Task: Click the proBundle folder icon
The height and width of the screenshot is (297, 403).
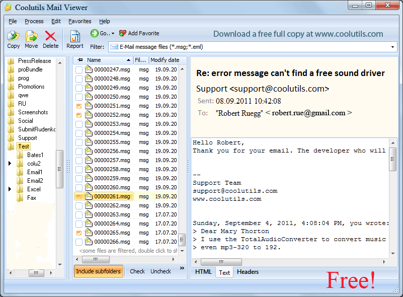Action: point(11,69)
